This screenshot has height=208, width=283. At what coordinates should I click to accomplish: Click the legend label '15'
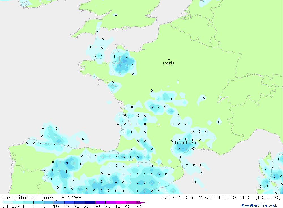66,206
